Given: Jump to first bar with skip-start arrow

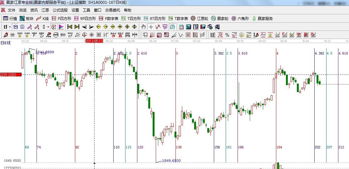Looking at the screenshot, I should (x=70, y=27).
